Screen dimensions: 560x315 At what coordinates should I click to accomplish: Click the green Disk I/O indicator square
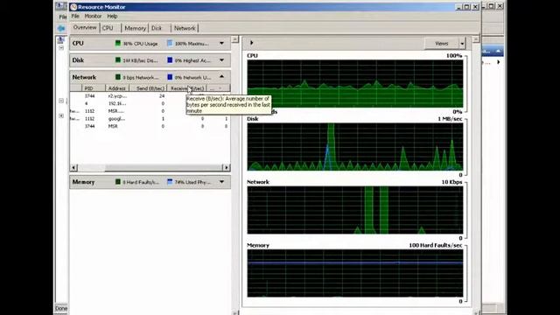pyautogui.click(x=118, y=60)
